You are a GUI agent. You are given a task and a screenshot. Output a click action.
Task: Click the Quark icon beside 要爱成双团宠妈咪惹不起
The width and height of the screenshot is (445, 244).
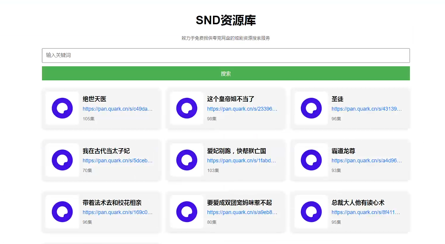click(187, 212)
